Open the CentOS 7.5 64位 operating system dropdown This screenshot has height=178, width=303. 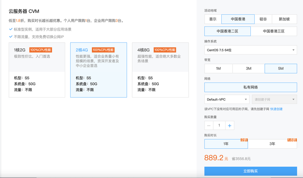[251, 50]
